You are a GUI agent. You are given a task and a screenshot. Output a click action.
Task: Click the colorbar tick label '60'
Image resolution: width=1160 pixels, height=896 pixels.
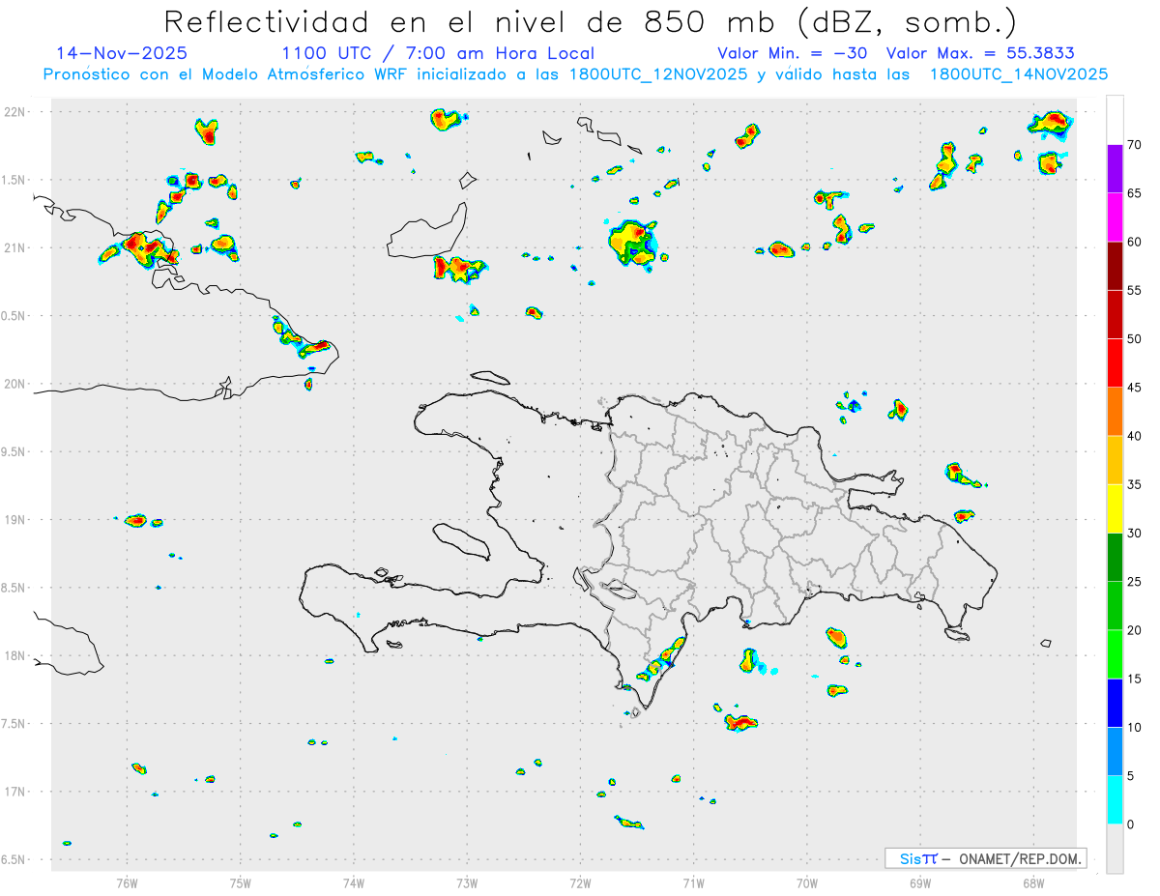pyautogui.click(x=1134, y=242)
